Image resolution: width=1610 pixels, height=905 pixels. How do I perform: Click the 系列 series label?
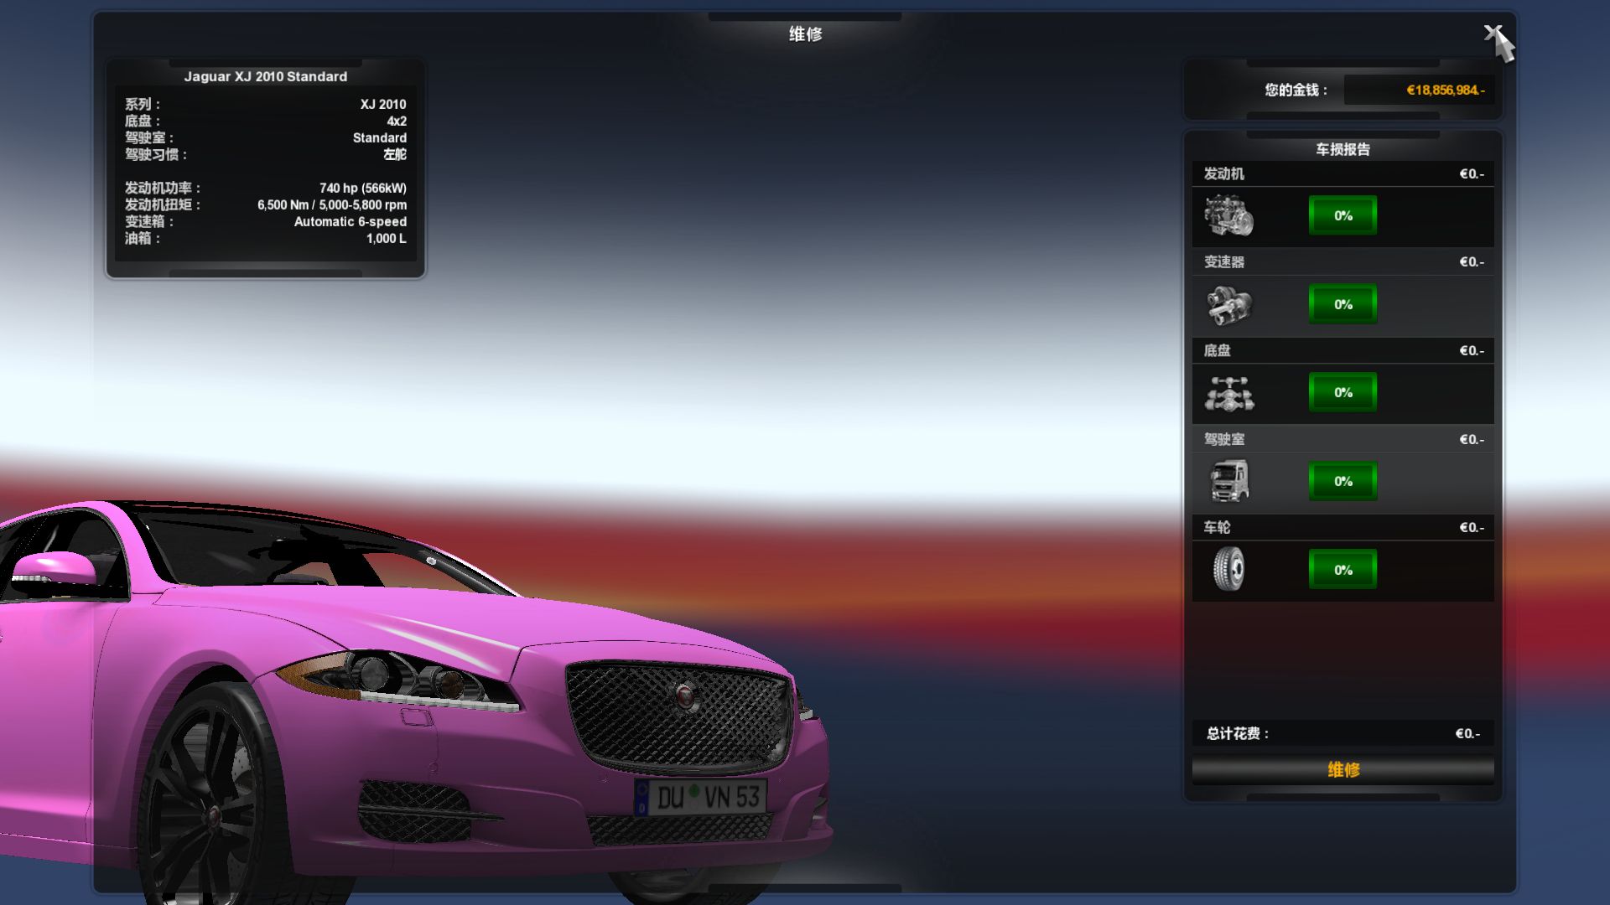(x=143, y=105)
